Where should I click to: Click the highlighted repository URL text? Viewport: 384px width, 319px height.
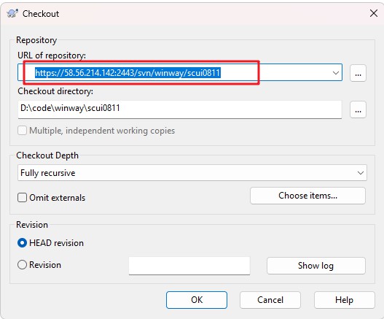[128, 73]
